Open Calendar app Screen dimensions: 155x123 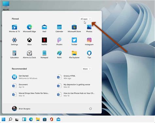59,28
